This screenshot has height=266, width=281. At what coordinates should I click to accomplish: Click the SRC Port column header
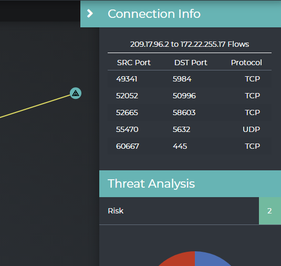pyautogui.click(x=134, y=63)
